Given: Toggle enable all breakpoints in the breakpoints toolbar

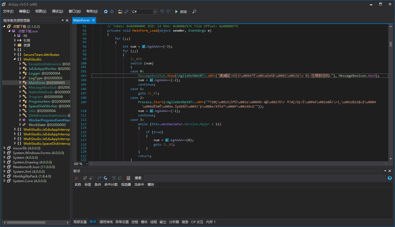Looking at the screenshot, I should click(85, 178).
